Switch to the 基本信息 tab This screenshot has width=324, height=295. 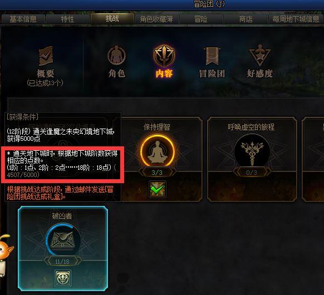click(23, 19)
